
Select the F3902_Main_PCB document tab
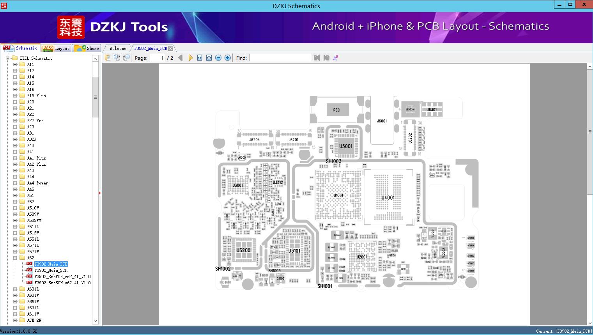point(150,48)
